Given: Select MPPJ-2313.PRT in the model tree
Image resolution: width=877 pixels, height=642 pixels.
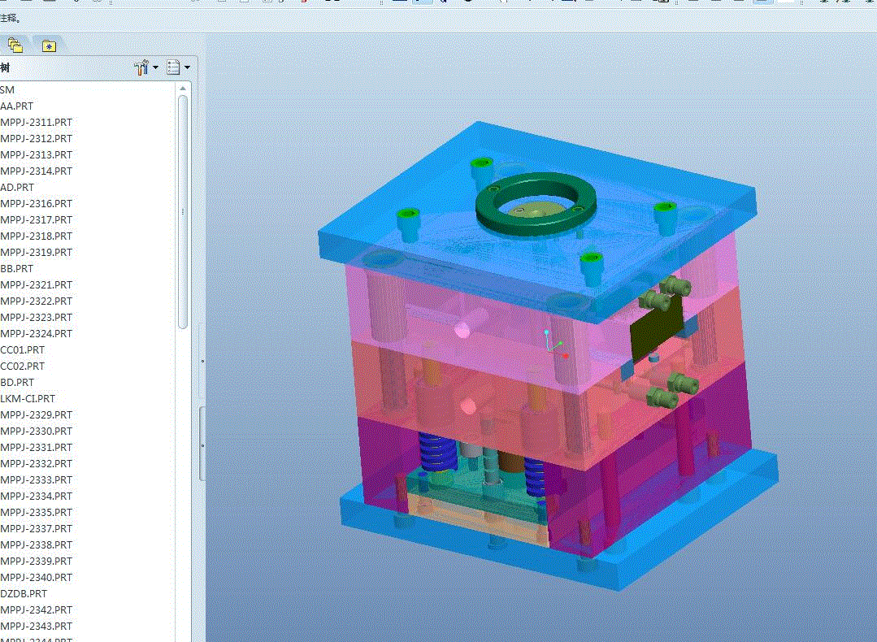Looking at the screenshot, I should point(37,154).
